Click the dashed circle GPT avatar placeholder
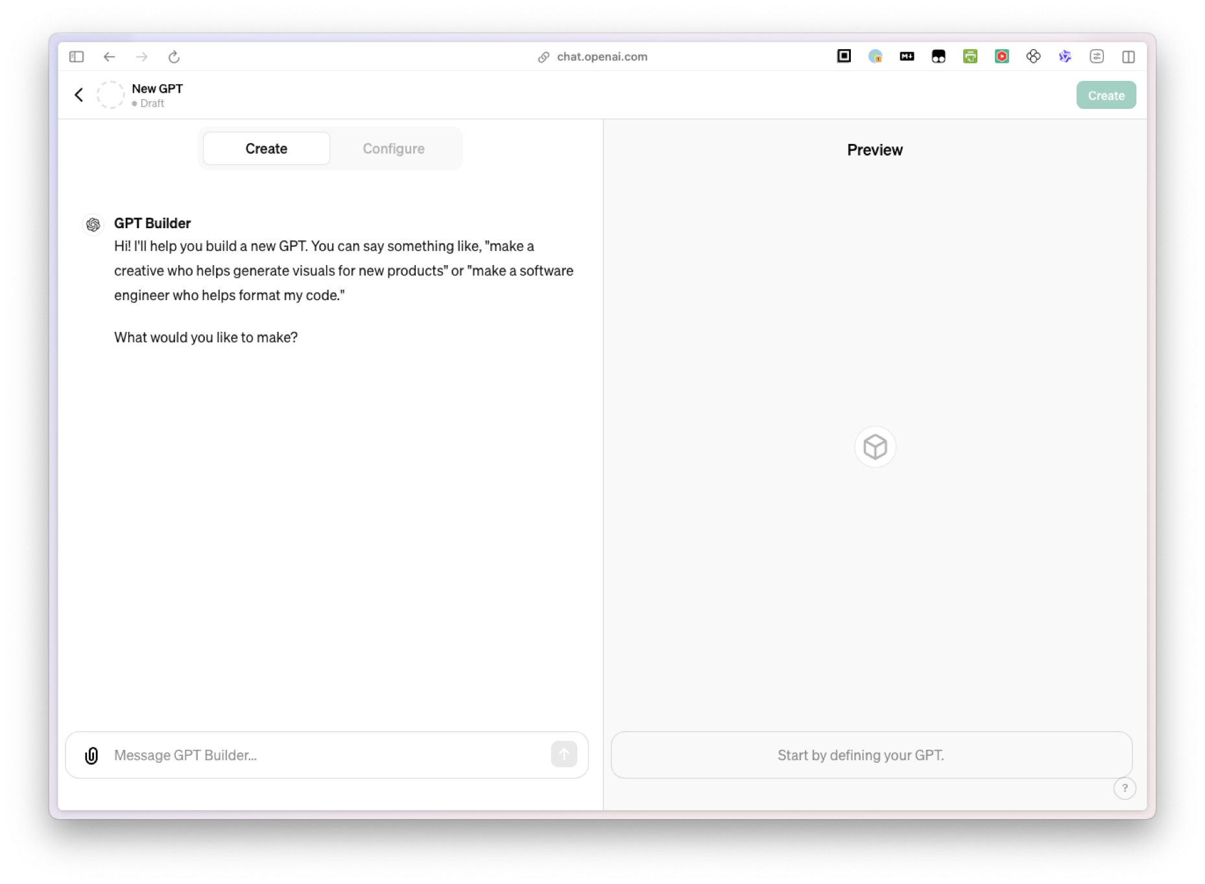Image resolution: width=1205 pixels, height=884 pixels. click(111, 95)
